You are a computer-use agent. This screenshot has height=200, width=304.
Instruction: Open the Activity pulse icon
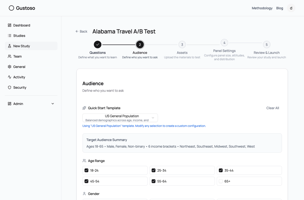tap(10, 77)
